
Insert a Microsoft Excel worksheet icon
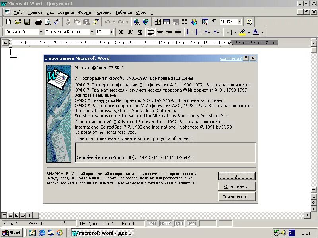pyautogui.click(x=176, y=22)
